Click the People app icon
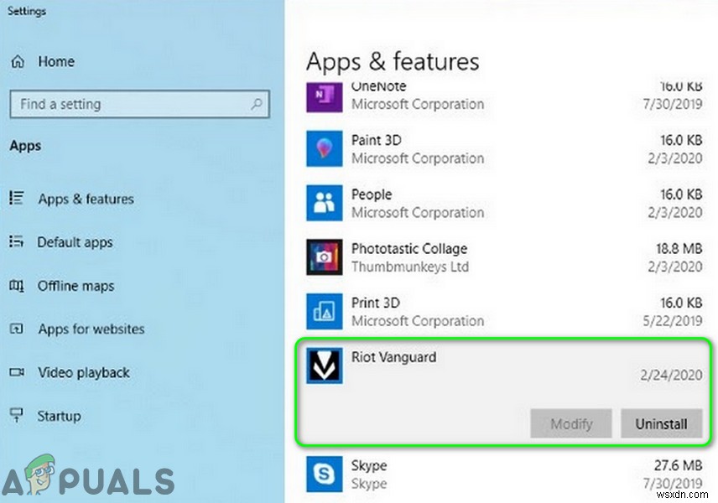The width and height of the screenshot is (718, 503). click(x=324, y=203)
